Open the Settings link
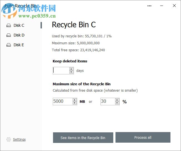Screen dimensions: 181x151 coord(19,139)
